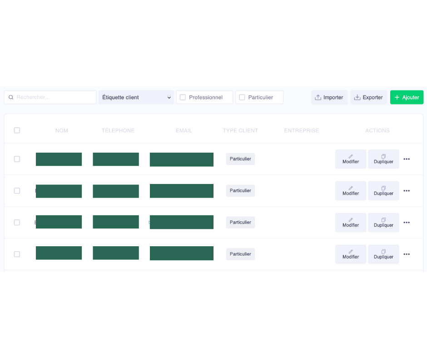
Task: Click the TYPE CLIENT column header
Action: [240, 130]
